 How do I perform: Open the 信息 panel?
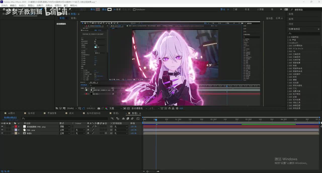point(291,14)
